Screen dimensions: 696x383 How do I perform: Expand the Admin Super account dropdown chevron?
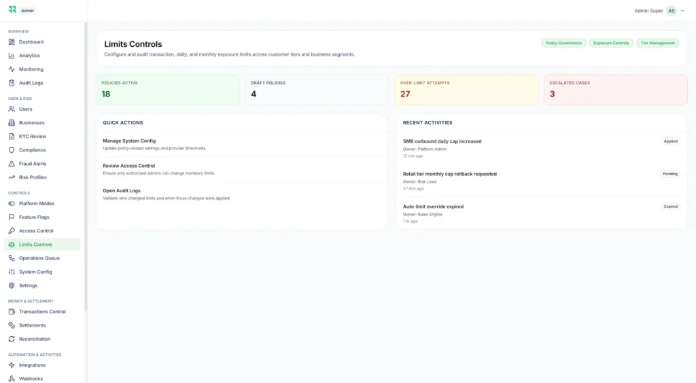tap(682, 11)
